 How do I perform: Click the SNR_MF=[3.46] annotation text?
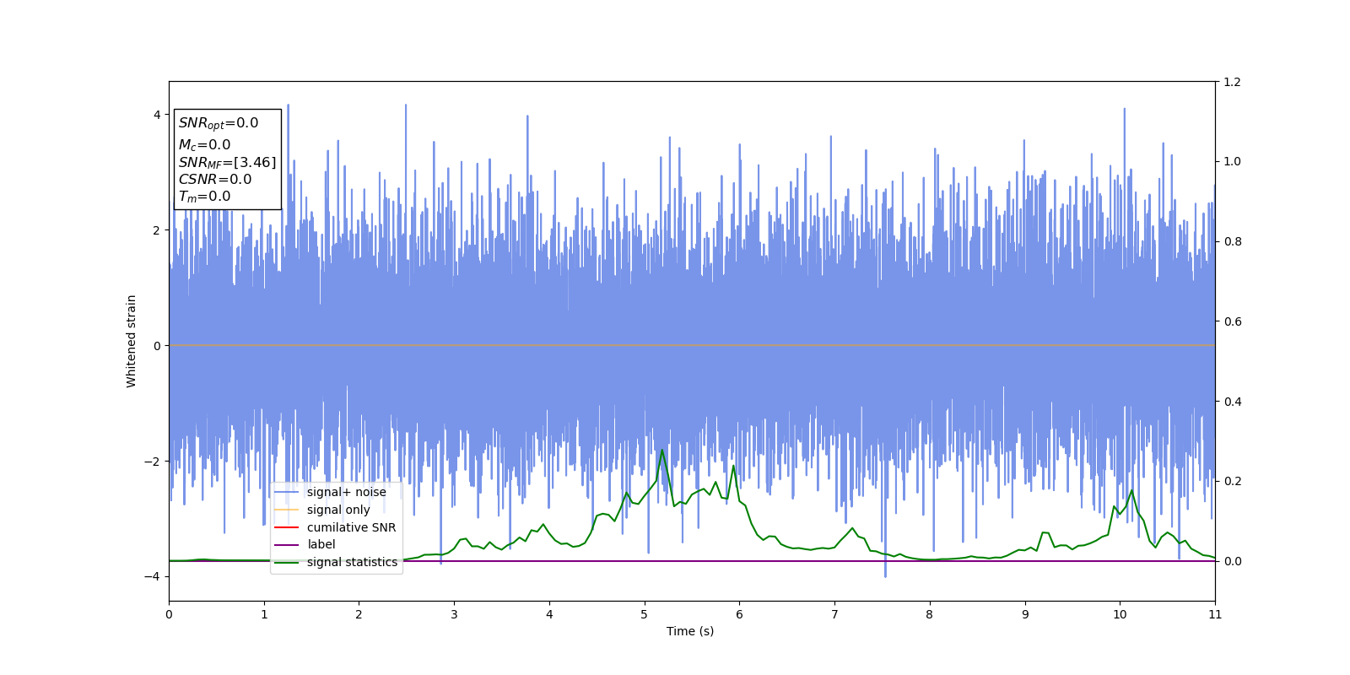[x=227, y=163]
